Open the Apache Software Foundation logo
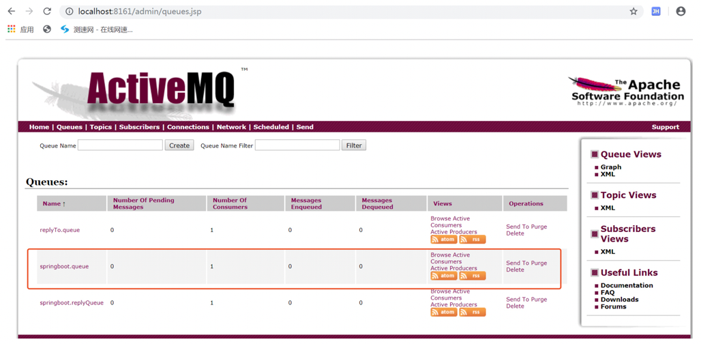The width and height of the screenshot is (701, 344). pyautogui.click(x=627, y=91)
